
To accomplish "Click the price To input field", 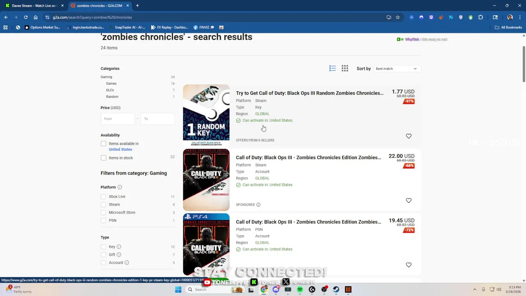I will pyautogui.click(x=157, y=119).
